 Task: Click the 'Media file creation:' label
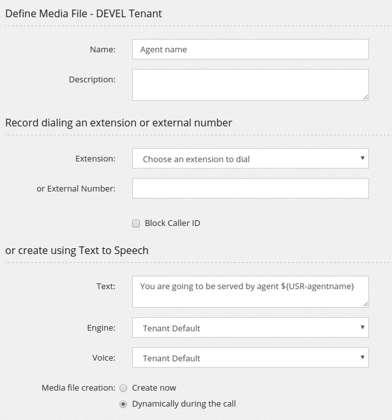(79, 388)
